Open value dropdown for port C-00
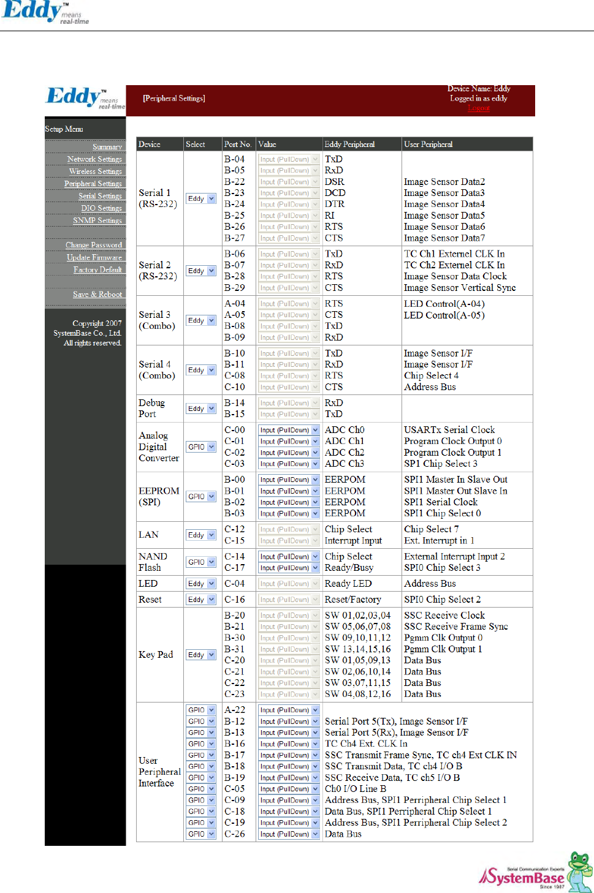 coord(289,430)
